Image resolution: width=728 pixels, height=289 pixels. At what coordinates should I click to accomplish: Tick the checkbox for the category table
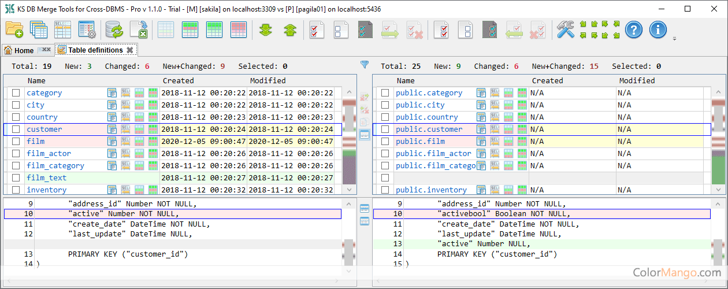click(16, 93)
